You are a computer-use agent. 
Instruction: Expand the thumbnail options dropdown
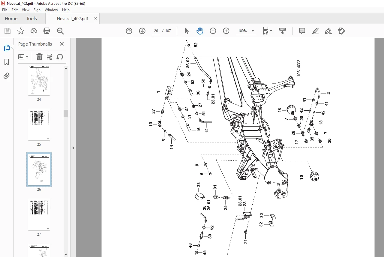tap(23, 57)
